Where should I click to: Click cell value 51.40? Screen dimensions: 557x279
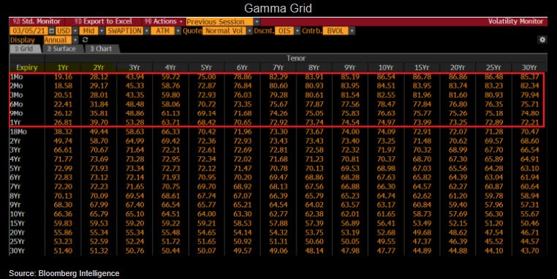(64, 251)
